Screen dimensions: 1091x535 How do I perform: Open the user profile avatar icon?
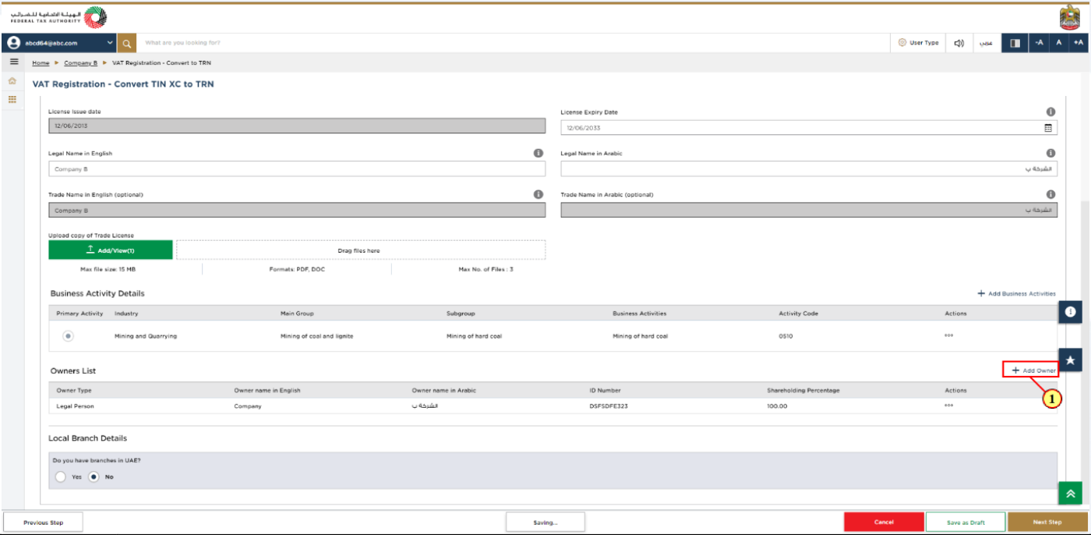click(x=13, y=43)
